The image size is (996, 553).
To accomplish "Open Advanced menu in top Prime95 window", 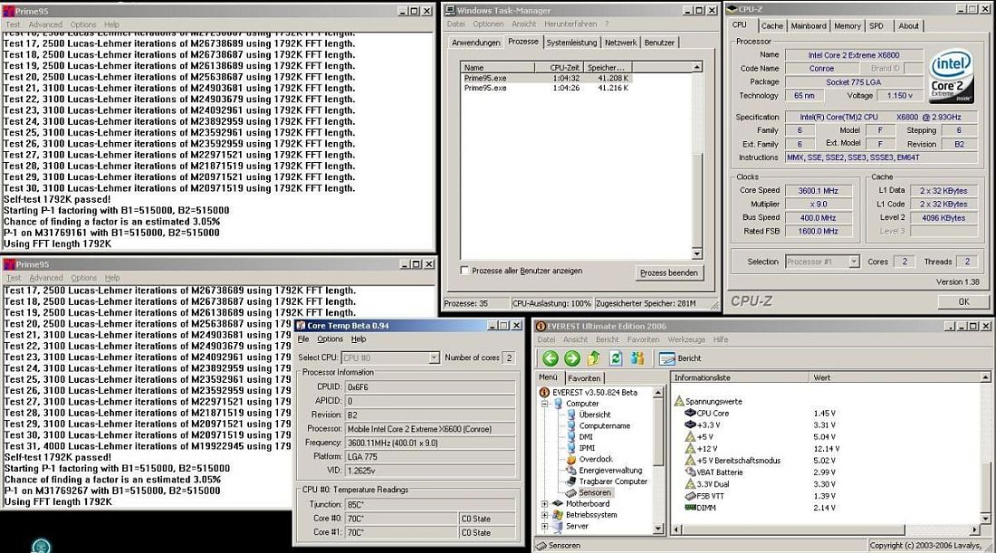I will tap(45, 24).
